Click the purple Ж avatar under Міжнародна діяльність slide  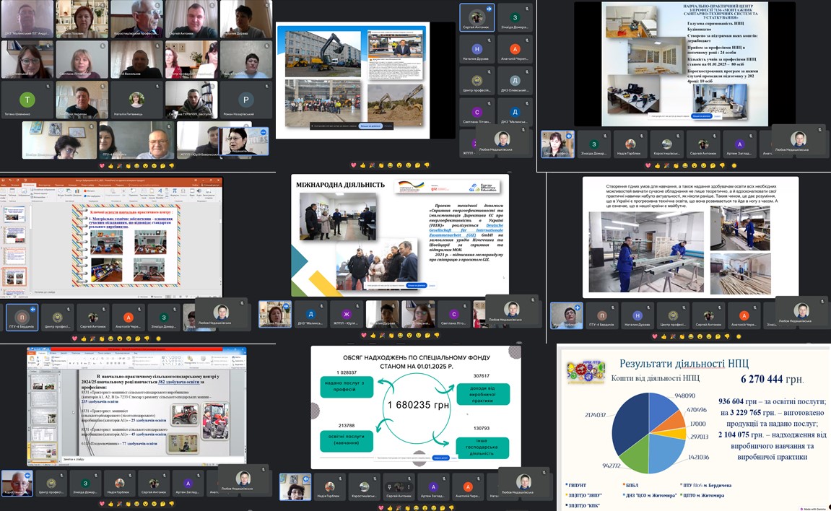click(x=347, y=315)
